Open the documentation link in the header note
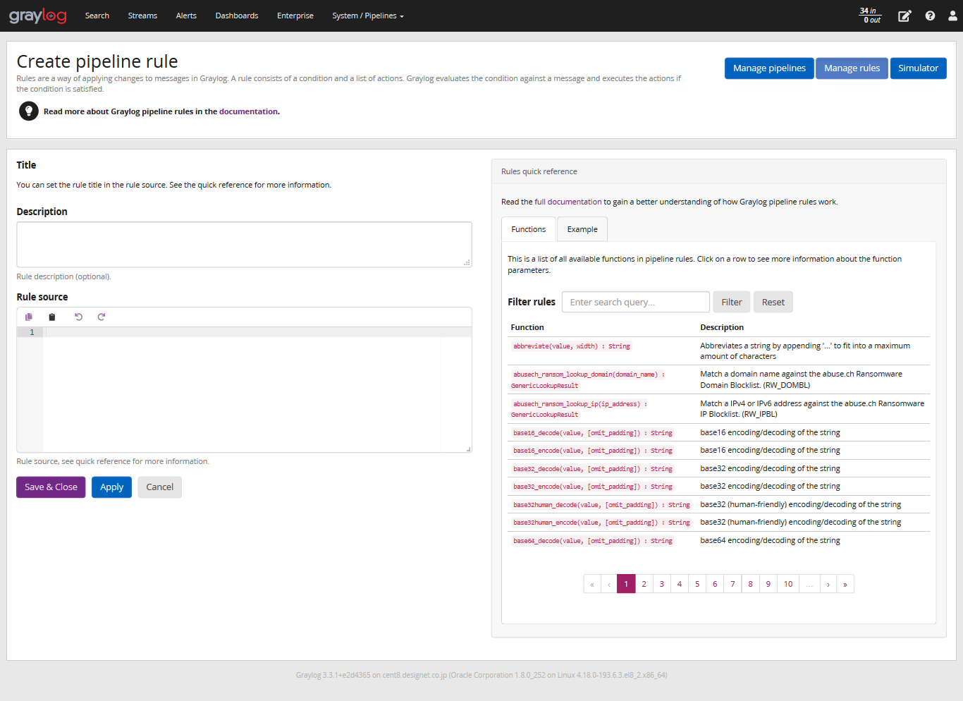The height and width of the screenshot is (701, 963). coord(248,111)
